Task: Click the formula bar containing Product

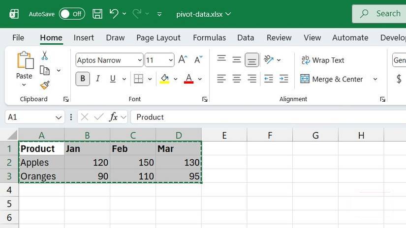Action: (x=268, y=117)
